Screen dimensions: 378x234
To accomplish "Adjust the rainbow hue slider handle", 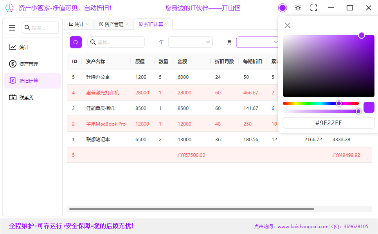I will pyautogui.click(x=339, y=103).
